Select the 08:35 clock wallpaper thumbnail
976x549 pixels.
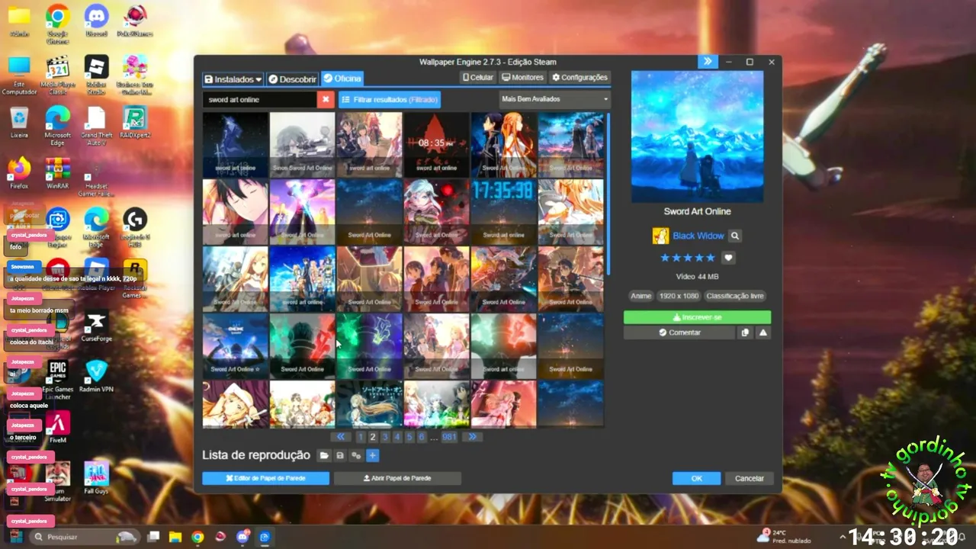(436, 144)
